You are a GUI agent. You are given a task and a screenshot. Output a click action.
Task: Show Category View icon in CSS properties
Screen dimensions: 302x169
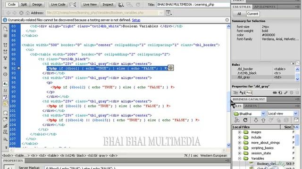236,93
